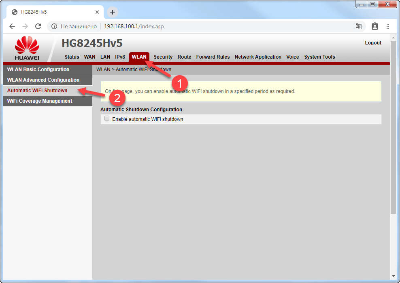Image resolution: width=400 pixels, height=283 pixels.
Task: Select the WLAN ribbon tab
Action: [139, 57]
